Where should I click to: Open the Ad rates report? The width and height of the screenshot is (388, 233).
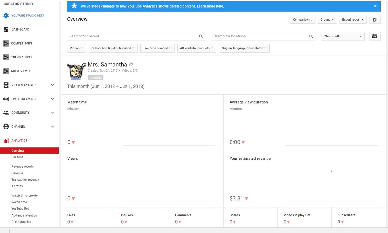[17, 186]
